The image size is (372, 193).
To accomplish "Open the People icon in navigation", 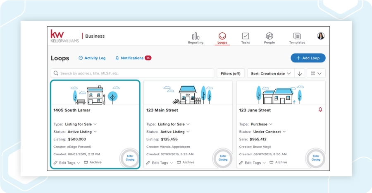I will click(x=269, y=36).
